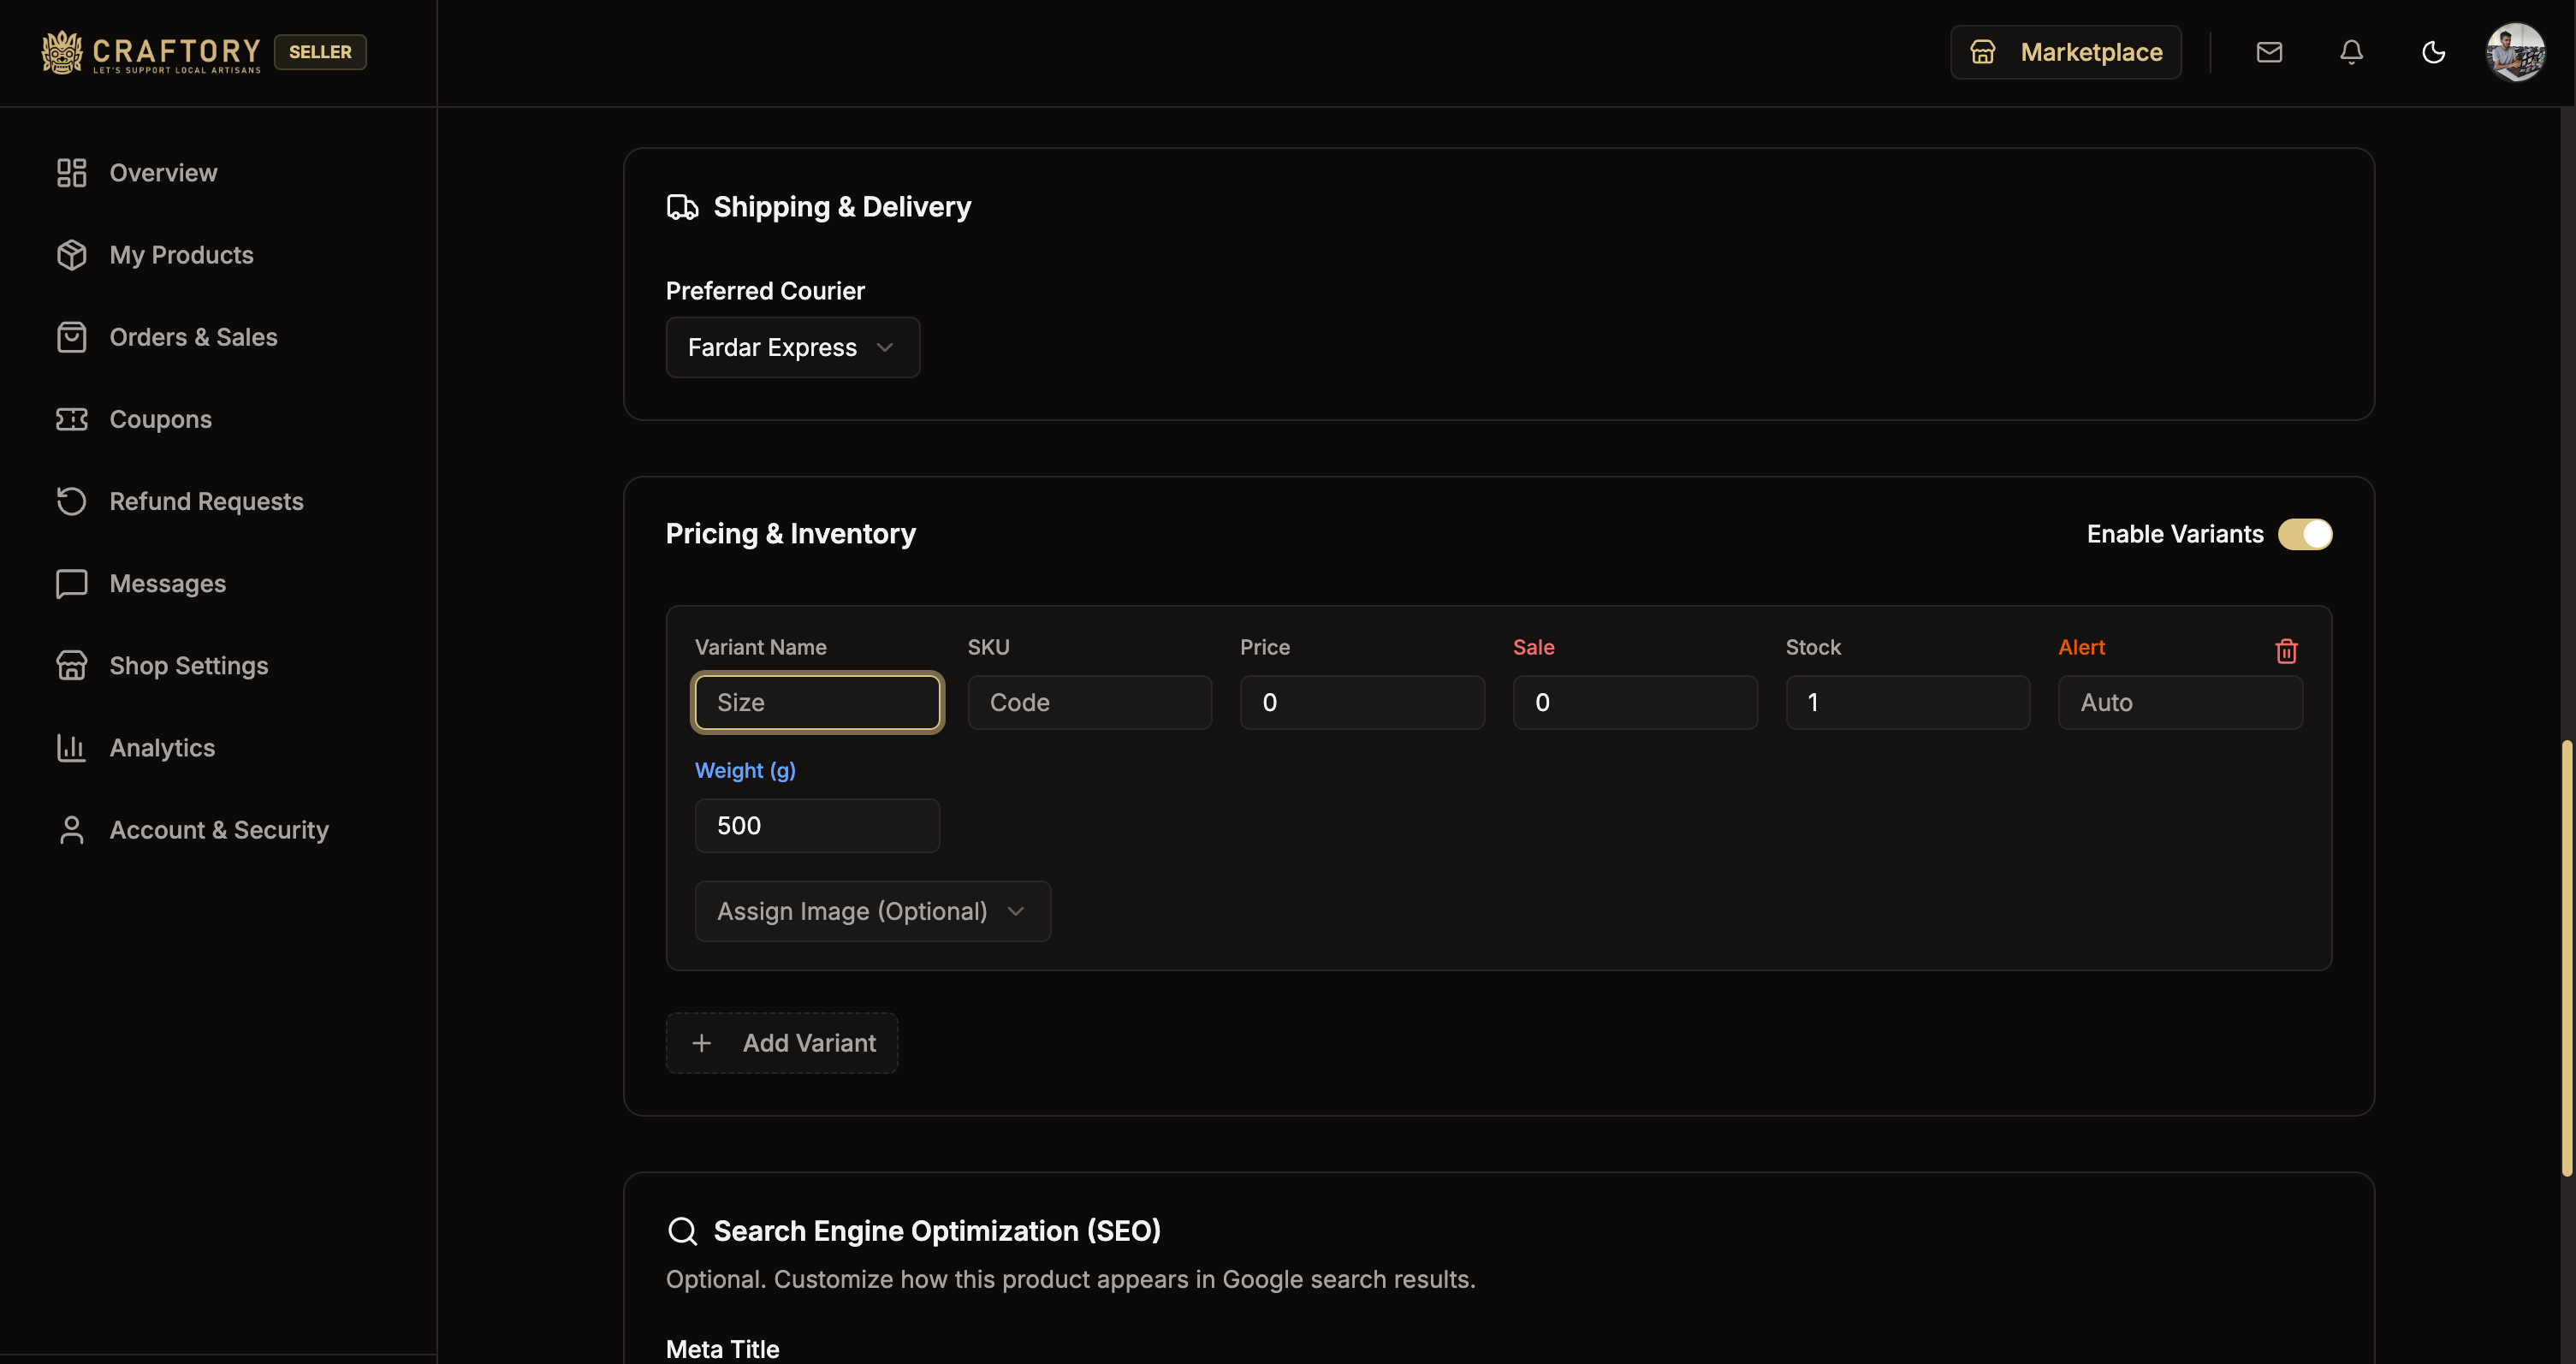Click the Weight (g) input field
Image resolution: width=2576 pixels, height=1364 pixels.
click(x=816, y=825)
